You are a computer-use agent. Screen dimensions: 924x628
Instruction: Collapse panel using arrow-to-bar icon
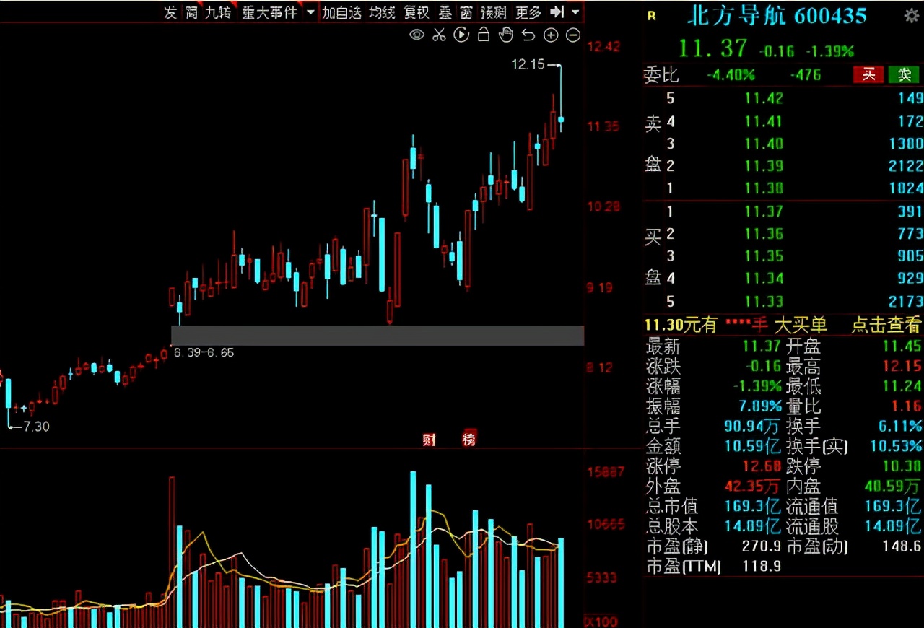click(x=557, y=12)
